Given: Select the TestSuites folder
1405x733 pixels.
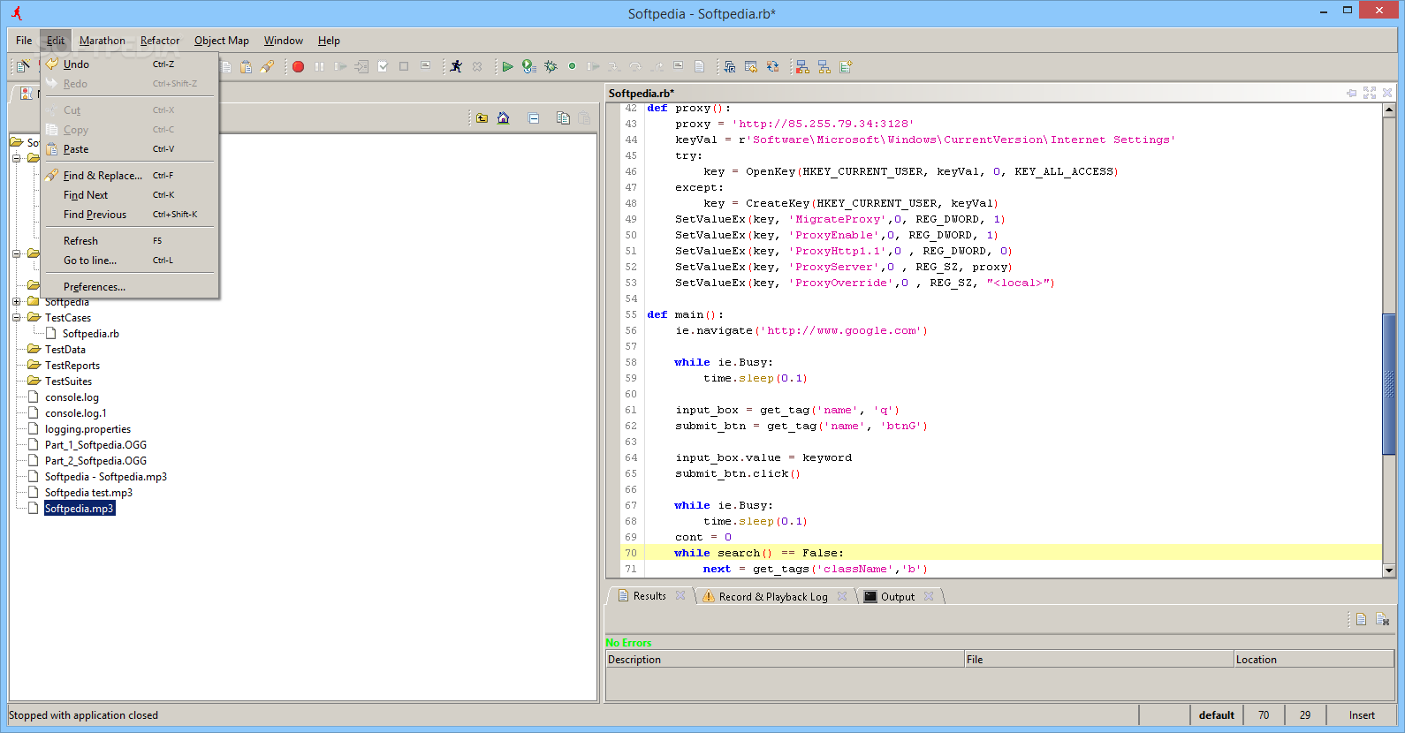Looking at the screenshot, I should pyautogui.click(x=68, y=382).
